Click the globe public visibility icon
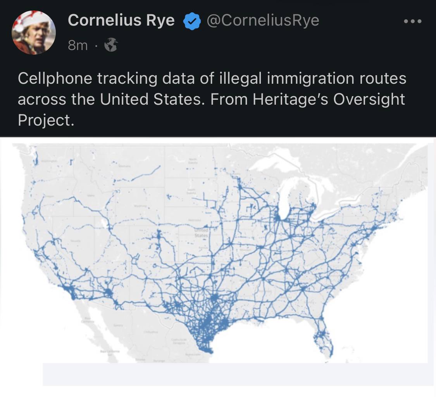 pyautogui.click(x=111, y=45)
